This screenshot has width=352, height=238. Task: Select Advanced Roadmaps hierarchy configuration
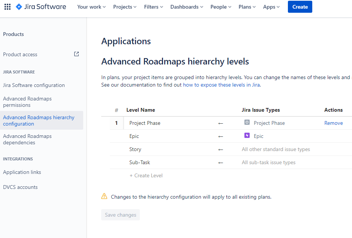41,121
